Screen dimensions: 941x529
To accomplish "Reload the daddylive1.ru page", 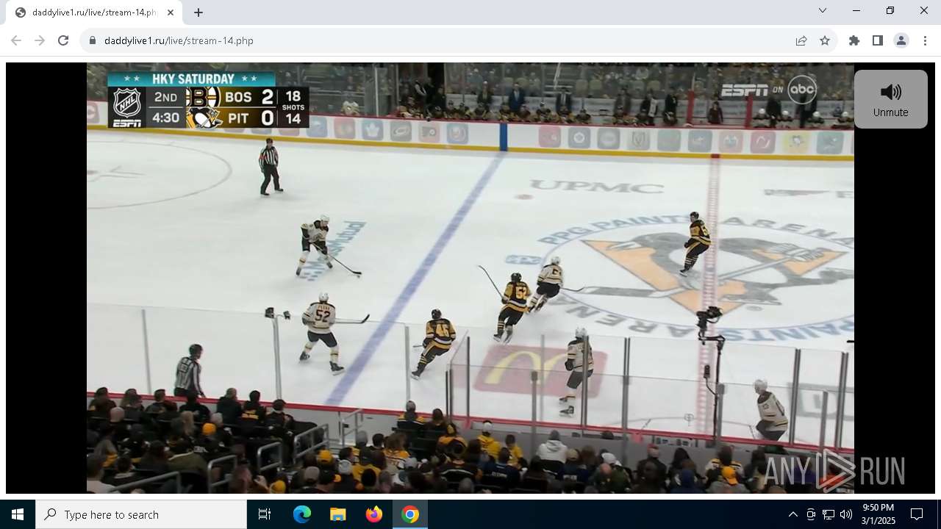I will click(63, 40).
